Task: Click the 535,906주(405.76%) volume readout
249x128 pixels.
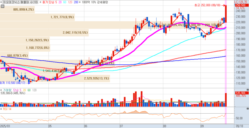Action: pos(13,93)
